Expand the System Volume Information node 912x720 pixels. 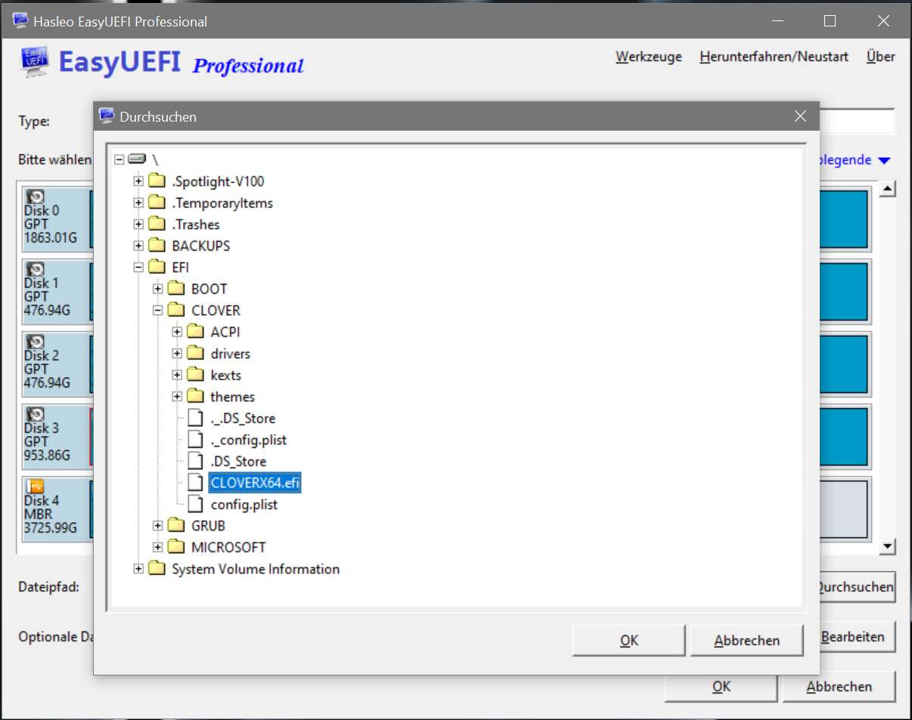coord(138,569)
